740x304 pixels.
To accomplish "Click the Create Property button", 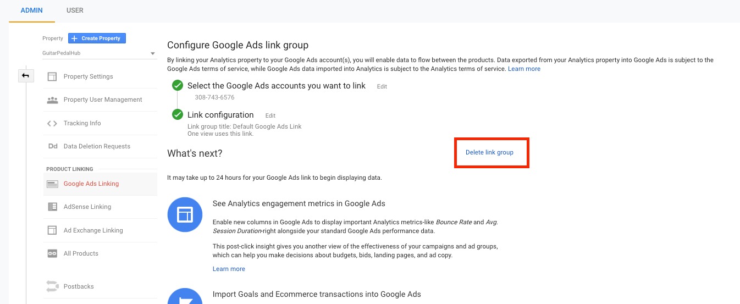I will point(97,38).
